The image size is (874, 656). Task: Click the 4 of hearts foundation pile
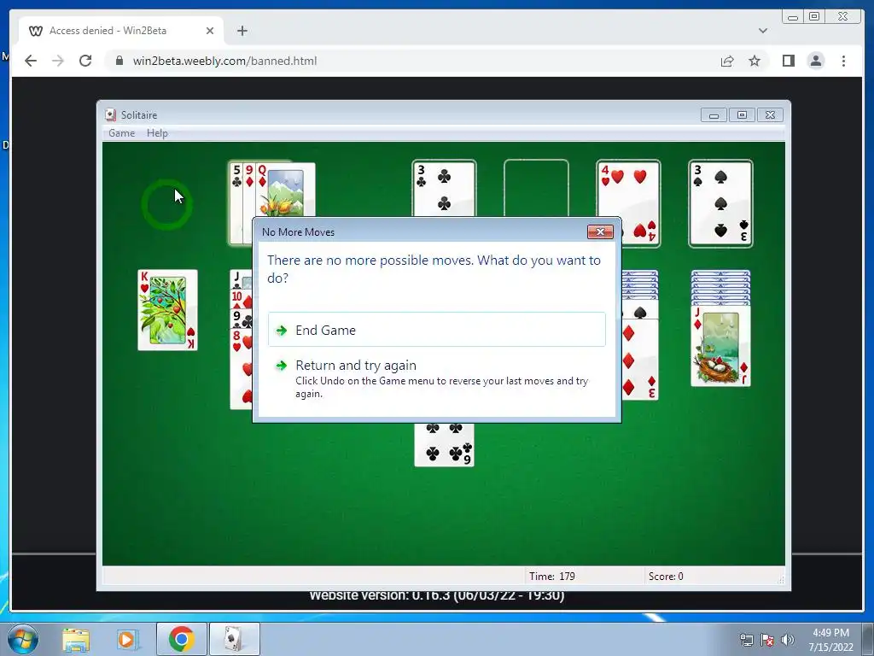pos(628,203)
